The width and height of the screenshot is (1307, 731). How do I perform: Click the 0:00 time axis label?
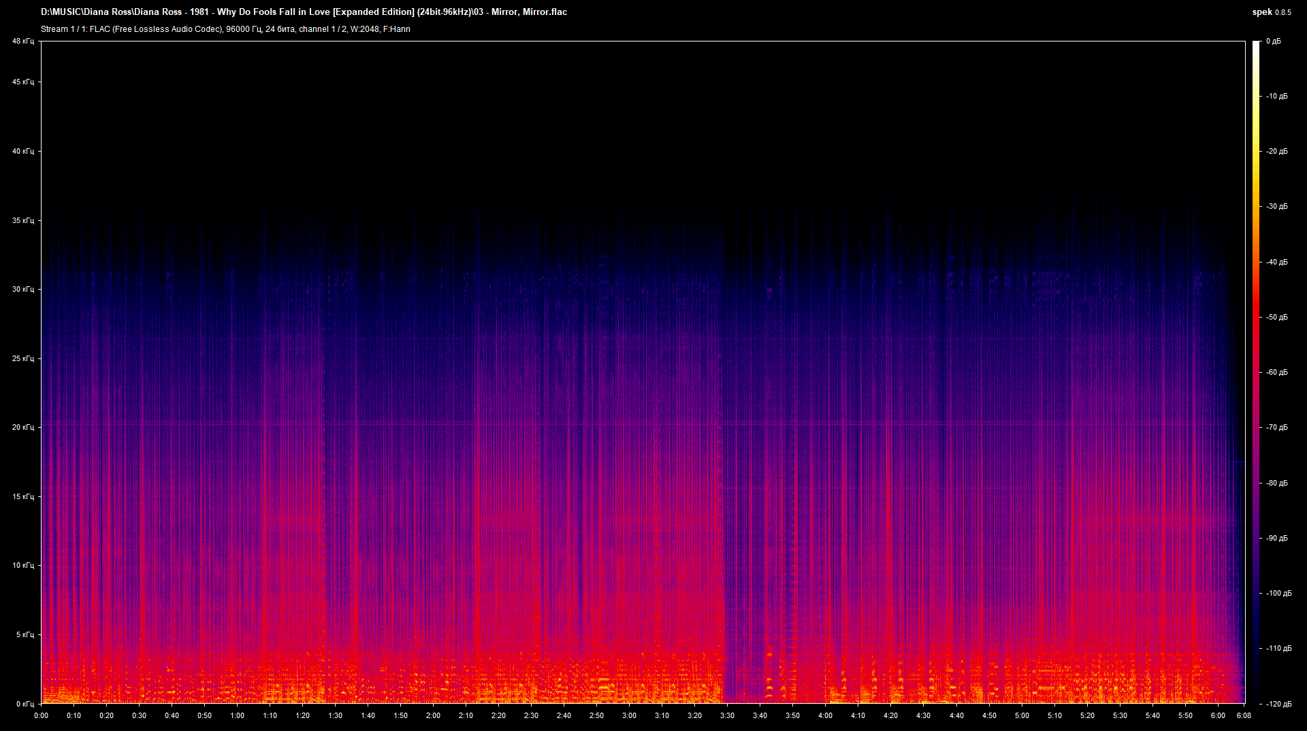(x=41, y=715)
